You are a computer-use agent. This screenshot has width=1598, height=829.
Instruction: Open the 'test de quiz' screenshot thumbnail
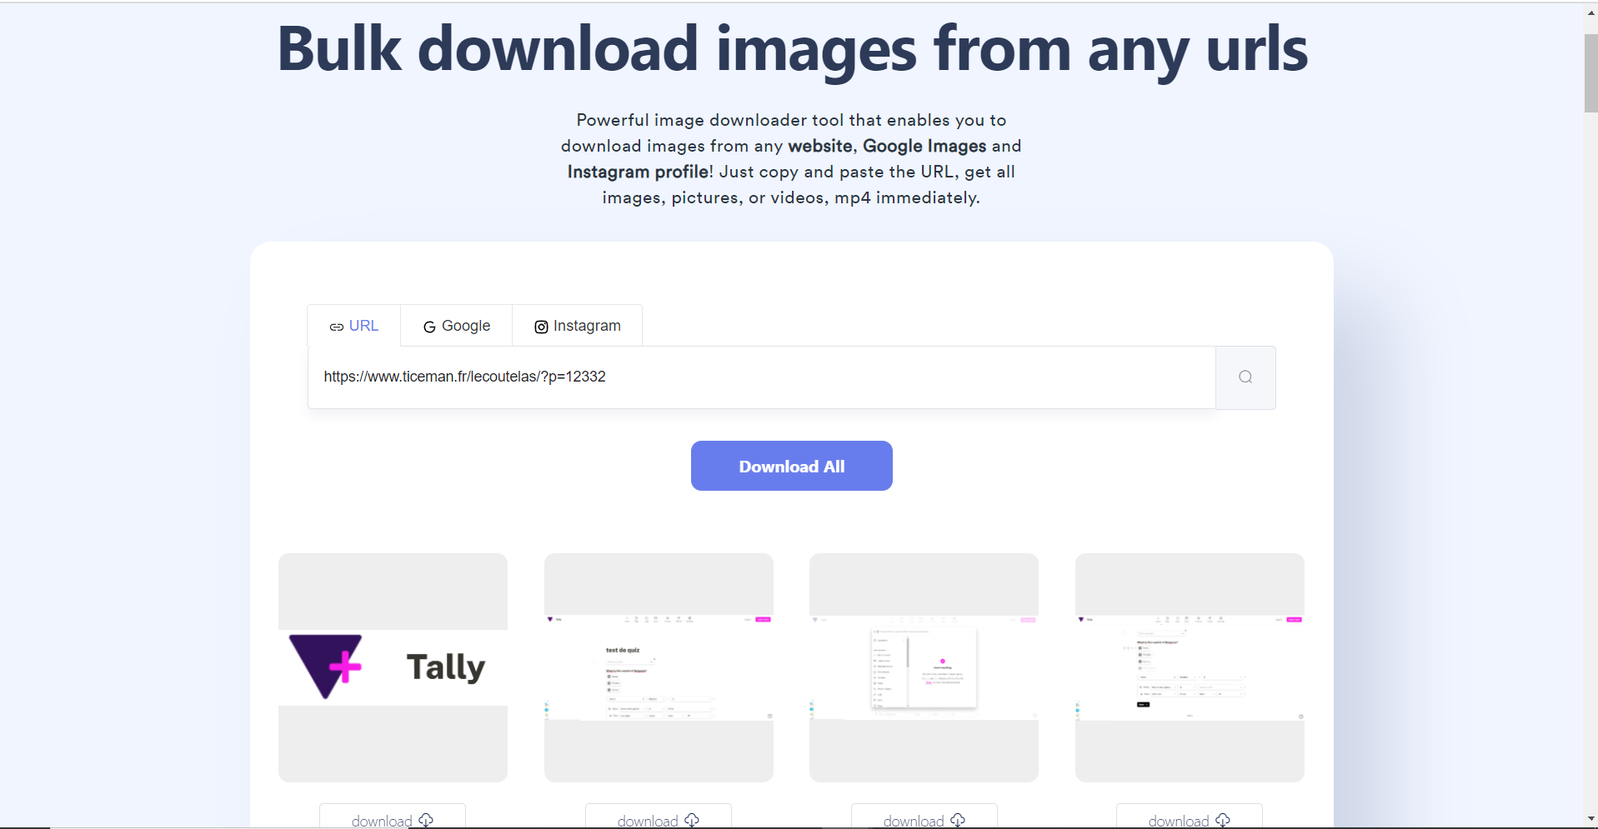[x=659, y=667]
